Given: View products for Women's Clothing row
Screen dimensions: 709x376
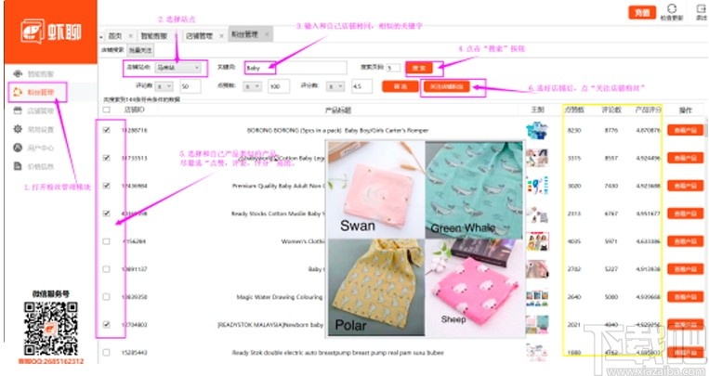Looking at the screenshot, I should click(x=686, y=241).
